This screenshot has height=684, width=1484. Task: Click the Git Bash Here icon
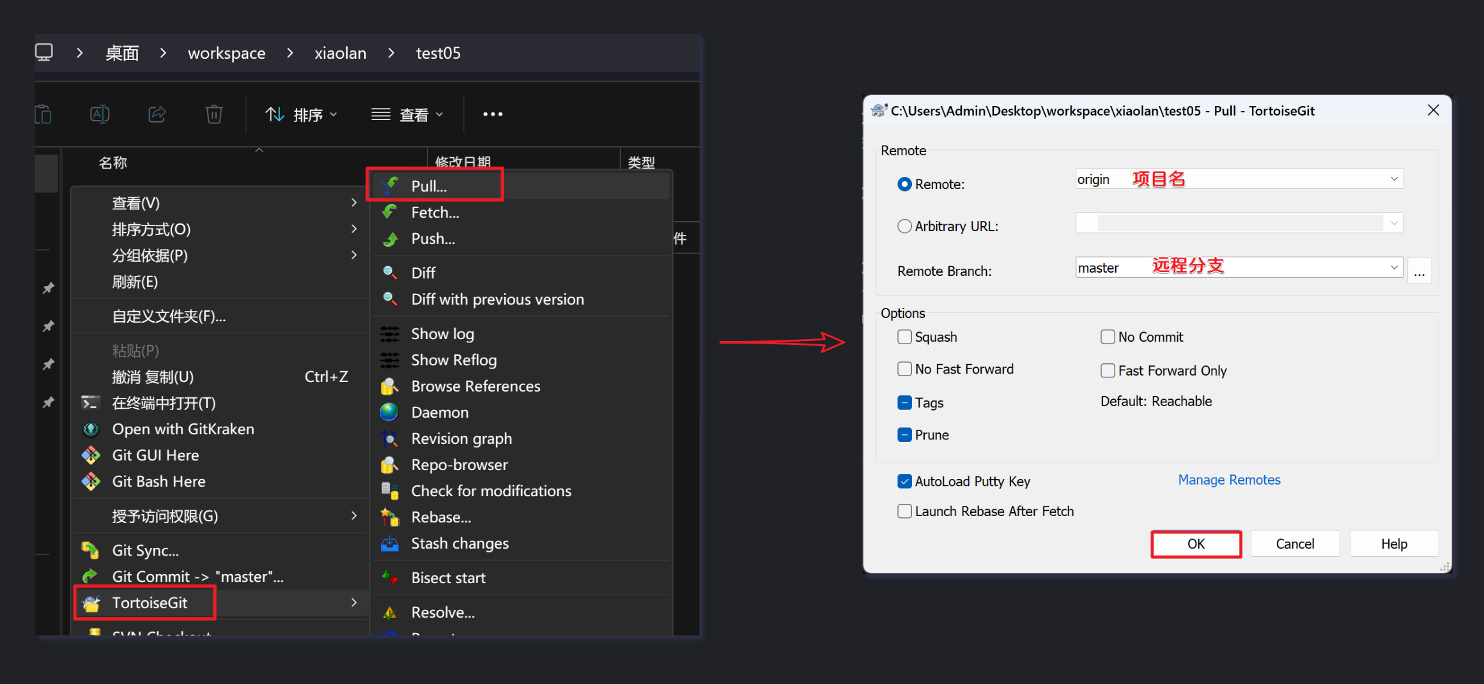pyautogui.click(x=91, y=482)
